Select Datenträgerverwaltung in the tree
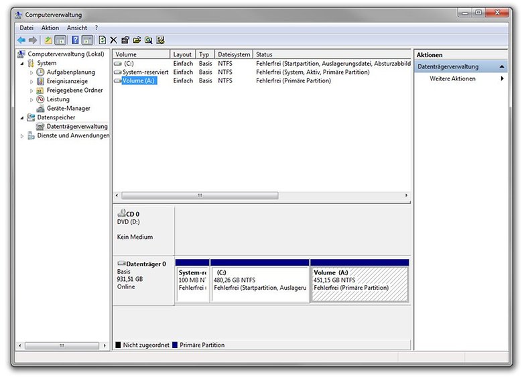 [77, 126]
